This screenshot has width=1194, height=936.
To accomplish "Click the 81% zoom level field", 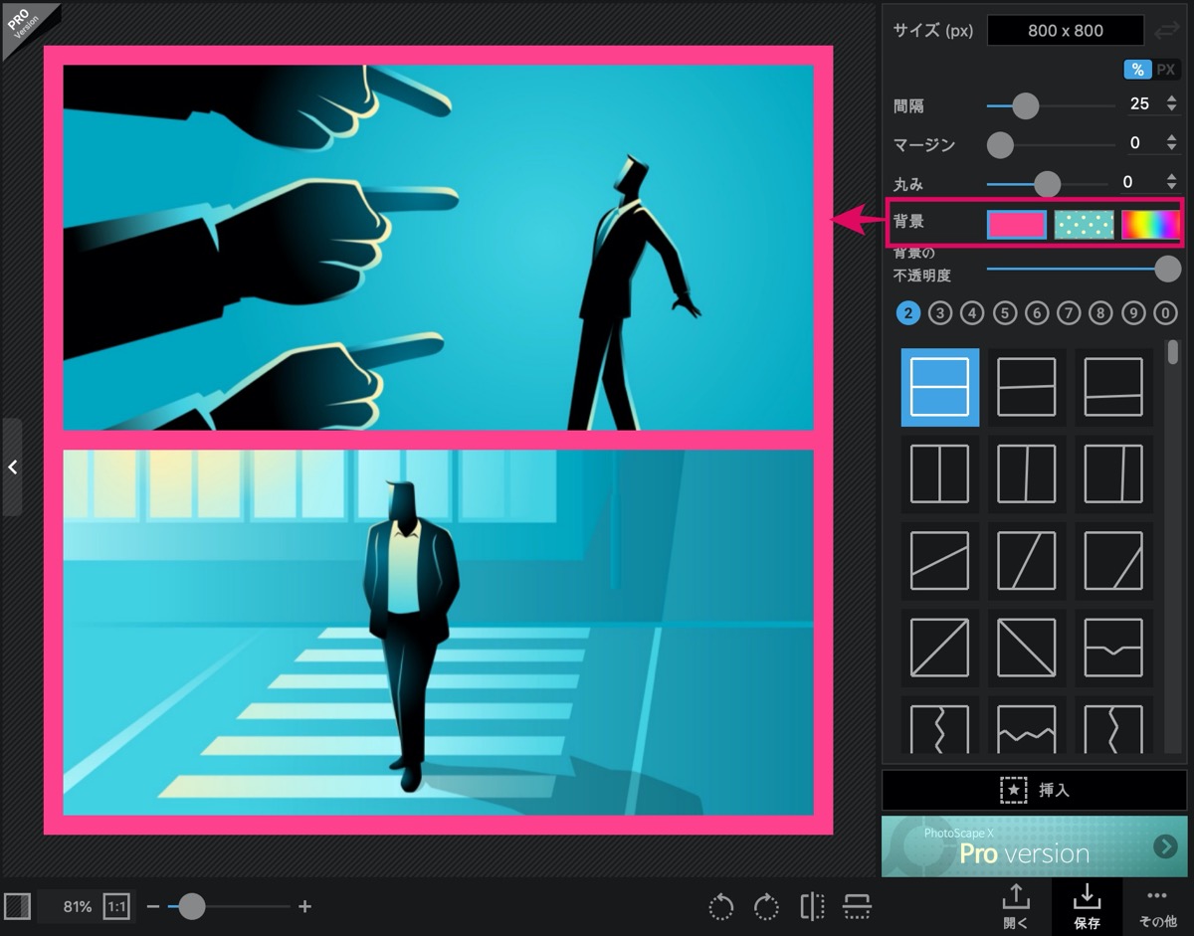I will pyautogui.click(x=77, y=906).
